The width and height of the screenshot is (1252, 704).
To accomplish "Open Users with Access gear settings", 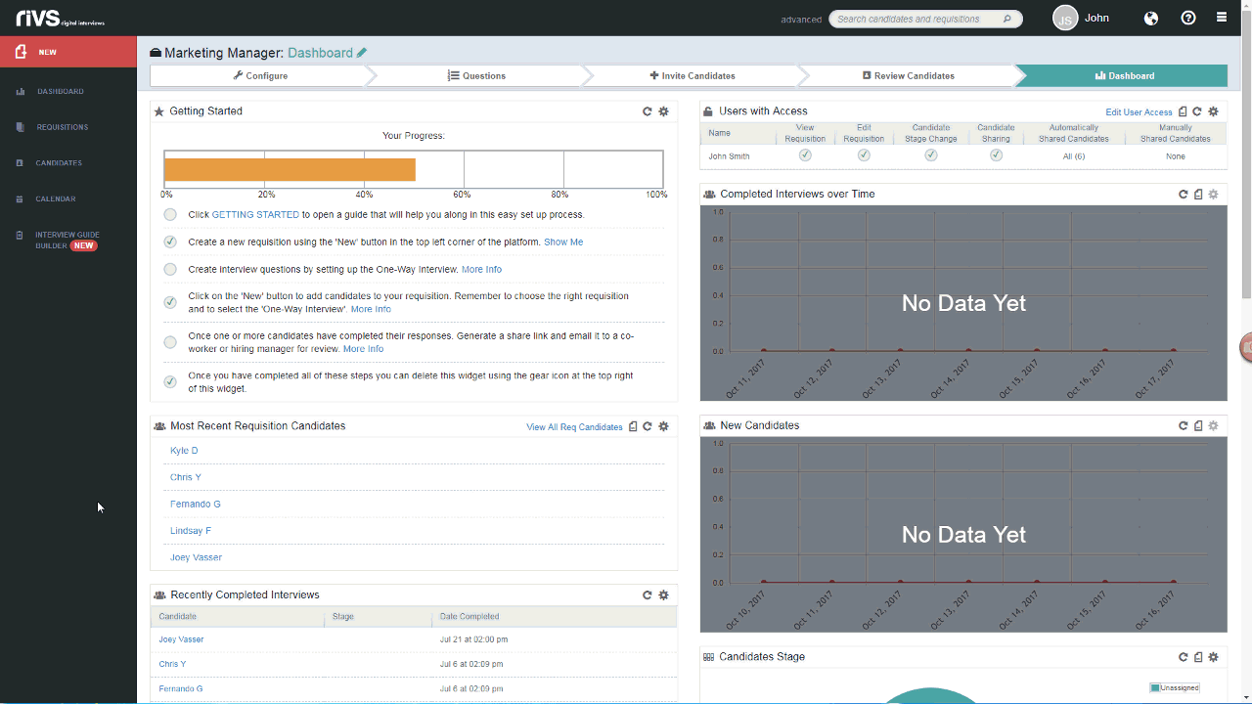I will (x=1213, y=111).
